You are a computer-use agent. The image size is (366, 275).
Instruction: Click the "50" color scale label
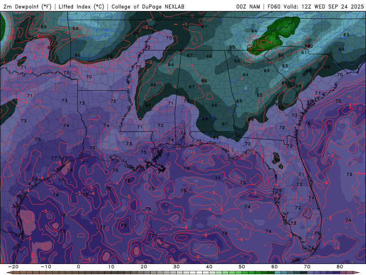[242, 267]
